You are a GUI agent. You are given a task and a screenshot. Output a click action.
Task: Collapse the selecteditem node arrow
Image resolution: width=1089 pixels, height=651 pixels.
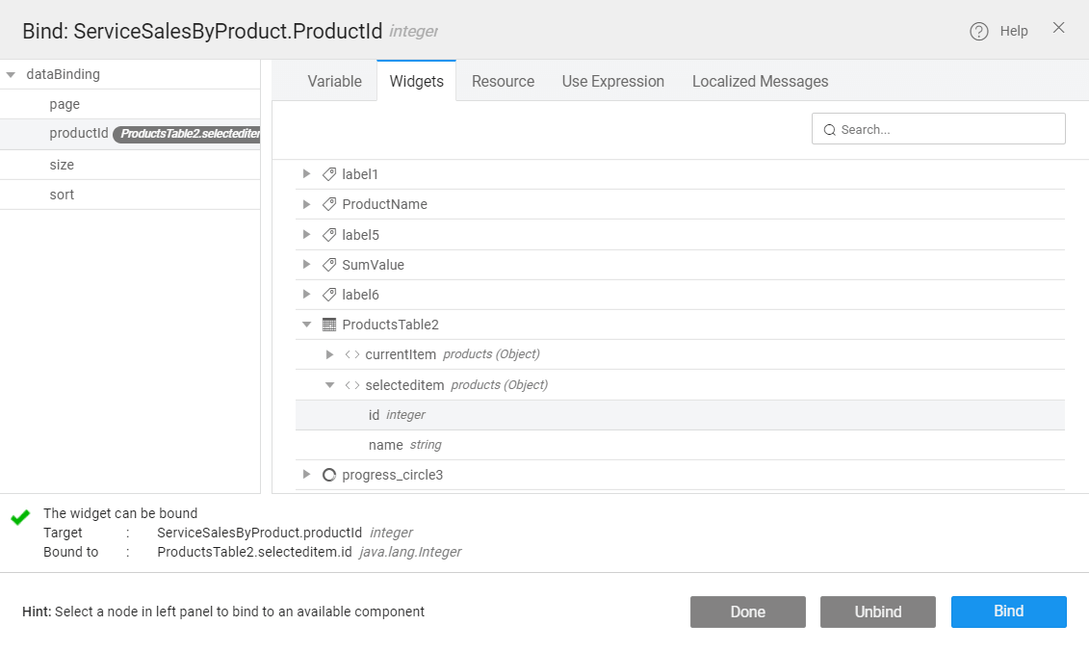tap(329, 385)
